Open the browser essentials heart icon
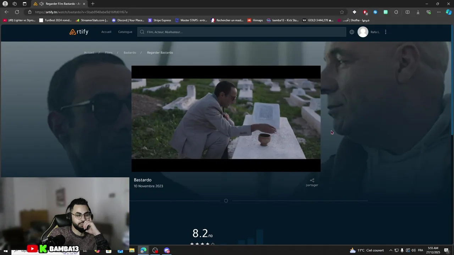 point(428,12)
